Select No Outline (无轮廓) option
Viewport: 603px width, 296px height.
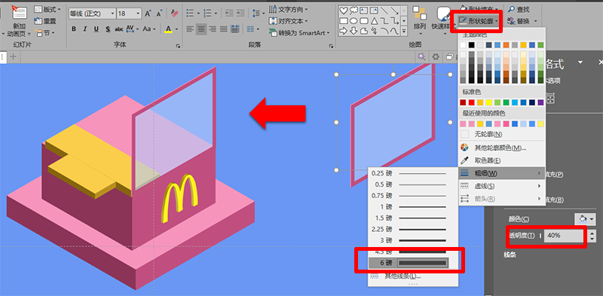(x=502, y=134)
